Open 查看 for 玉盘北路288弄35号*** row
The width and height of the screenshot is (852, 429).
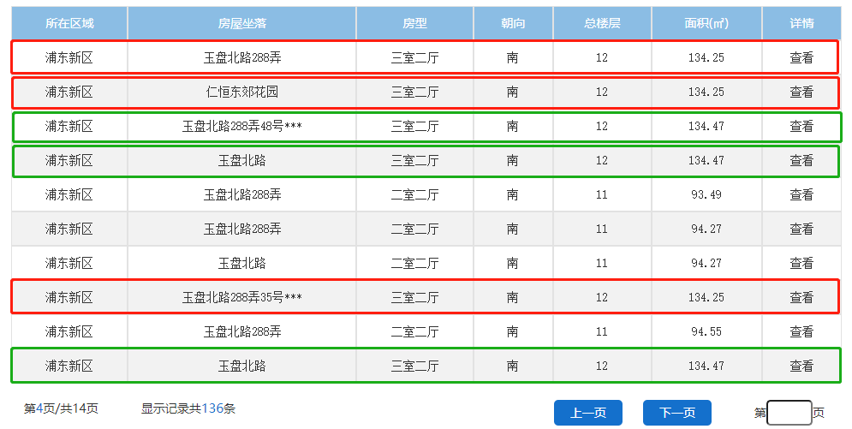tap(801, 297)
